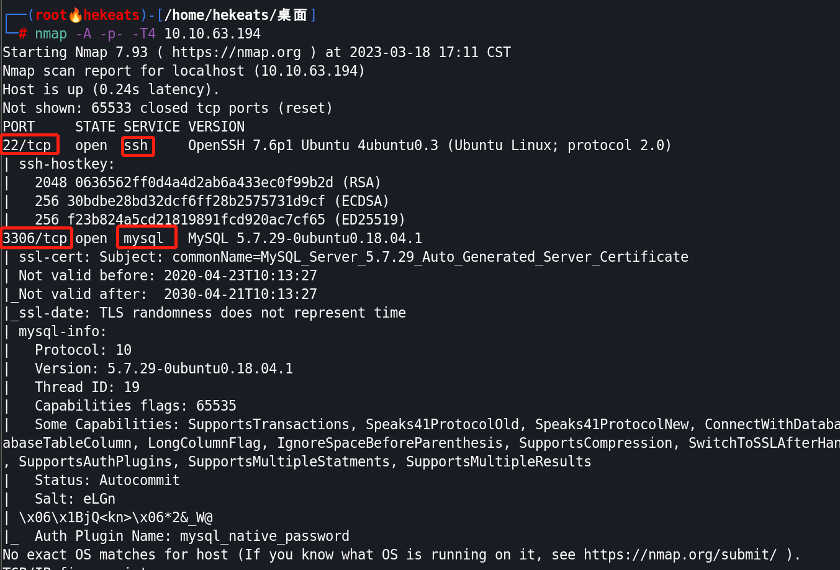This screenshot has width=840, height=570.
Task: Click the root username in prompt
Action: [x=51, y=15]
